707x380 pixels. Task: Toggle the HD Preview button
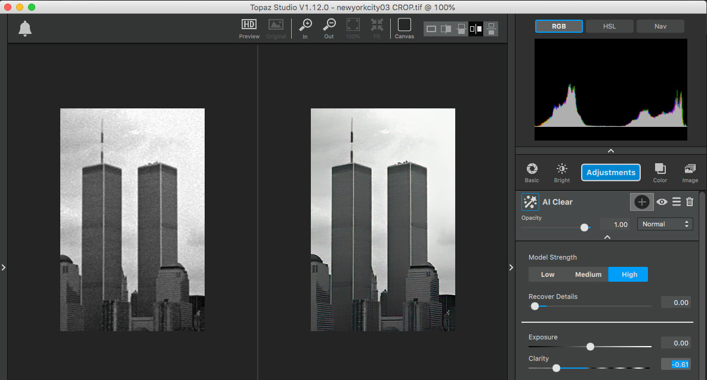(x=249, y=29)
